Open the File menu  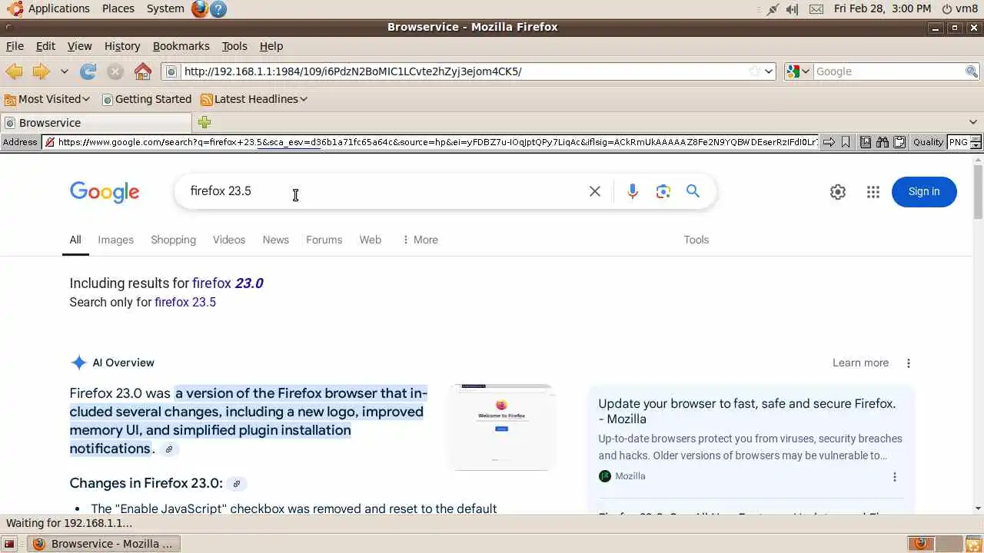pyautogui.click(x=15, y=46)
